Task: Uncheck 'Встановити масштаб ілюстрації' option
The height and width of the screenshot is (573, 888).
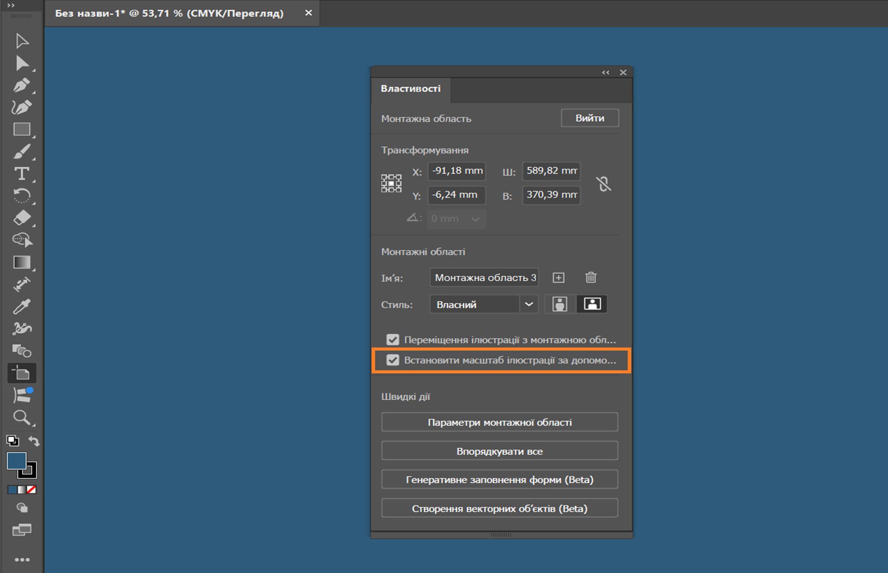Action: pos(393,360)
